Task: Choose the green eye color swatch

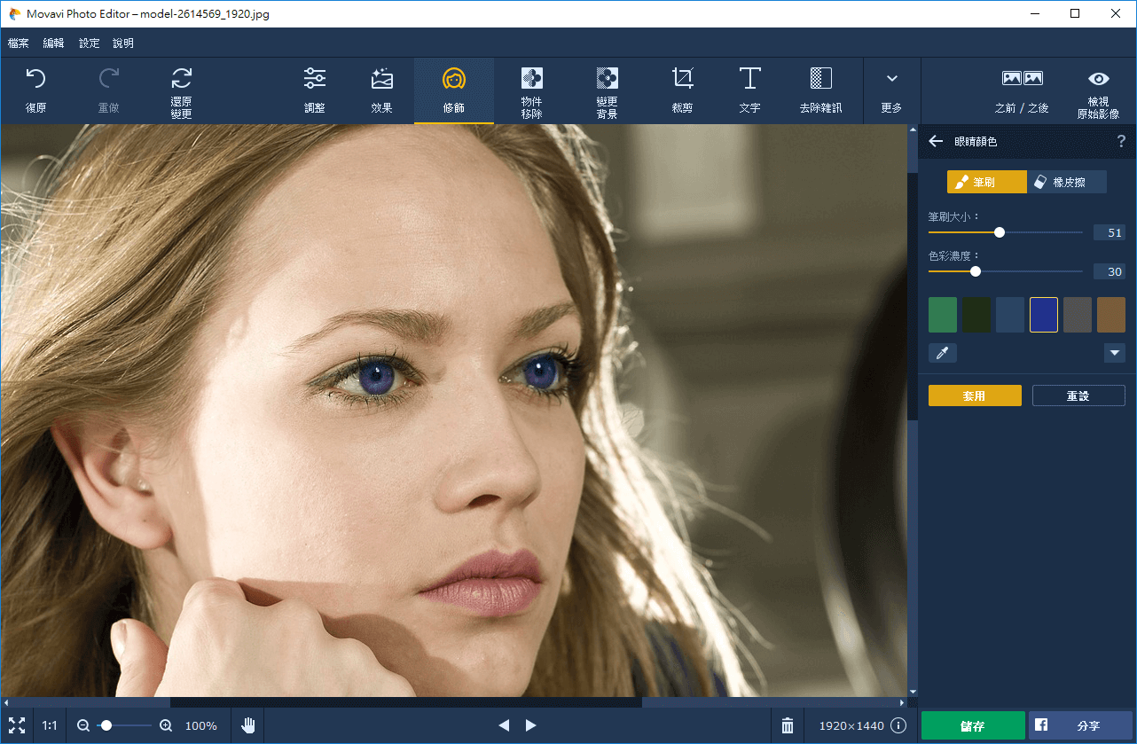Action: 942,315
